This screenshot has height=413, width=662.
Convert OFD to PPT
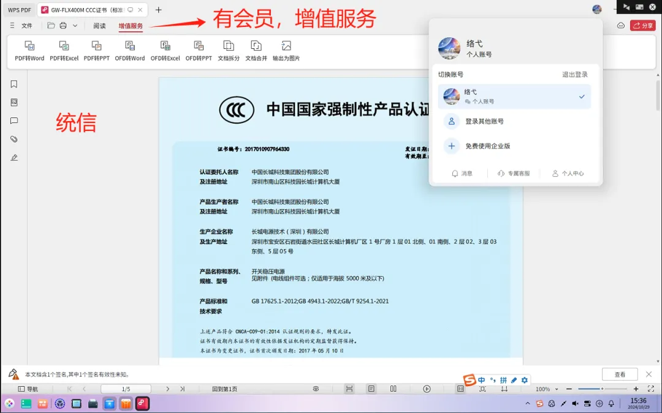199,51
